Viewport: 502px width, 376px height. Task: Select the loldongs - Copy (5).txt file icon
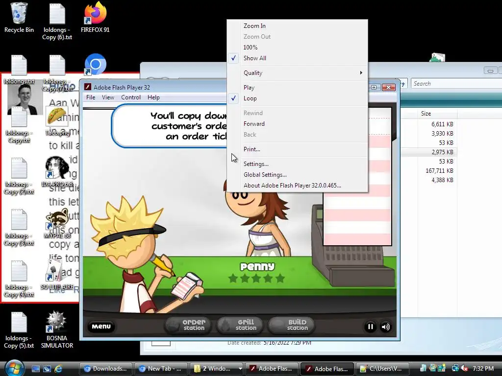click(19, 330)
